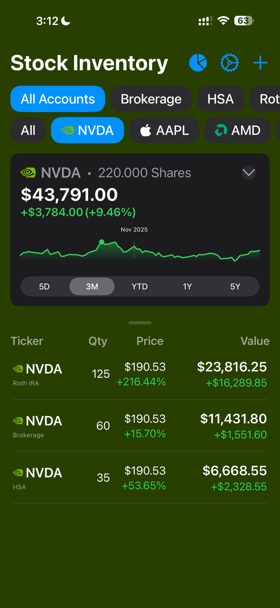Switch to the Brokerage account tab
Screen dimensions: 280x608
click(x=151, y=99)
